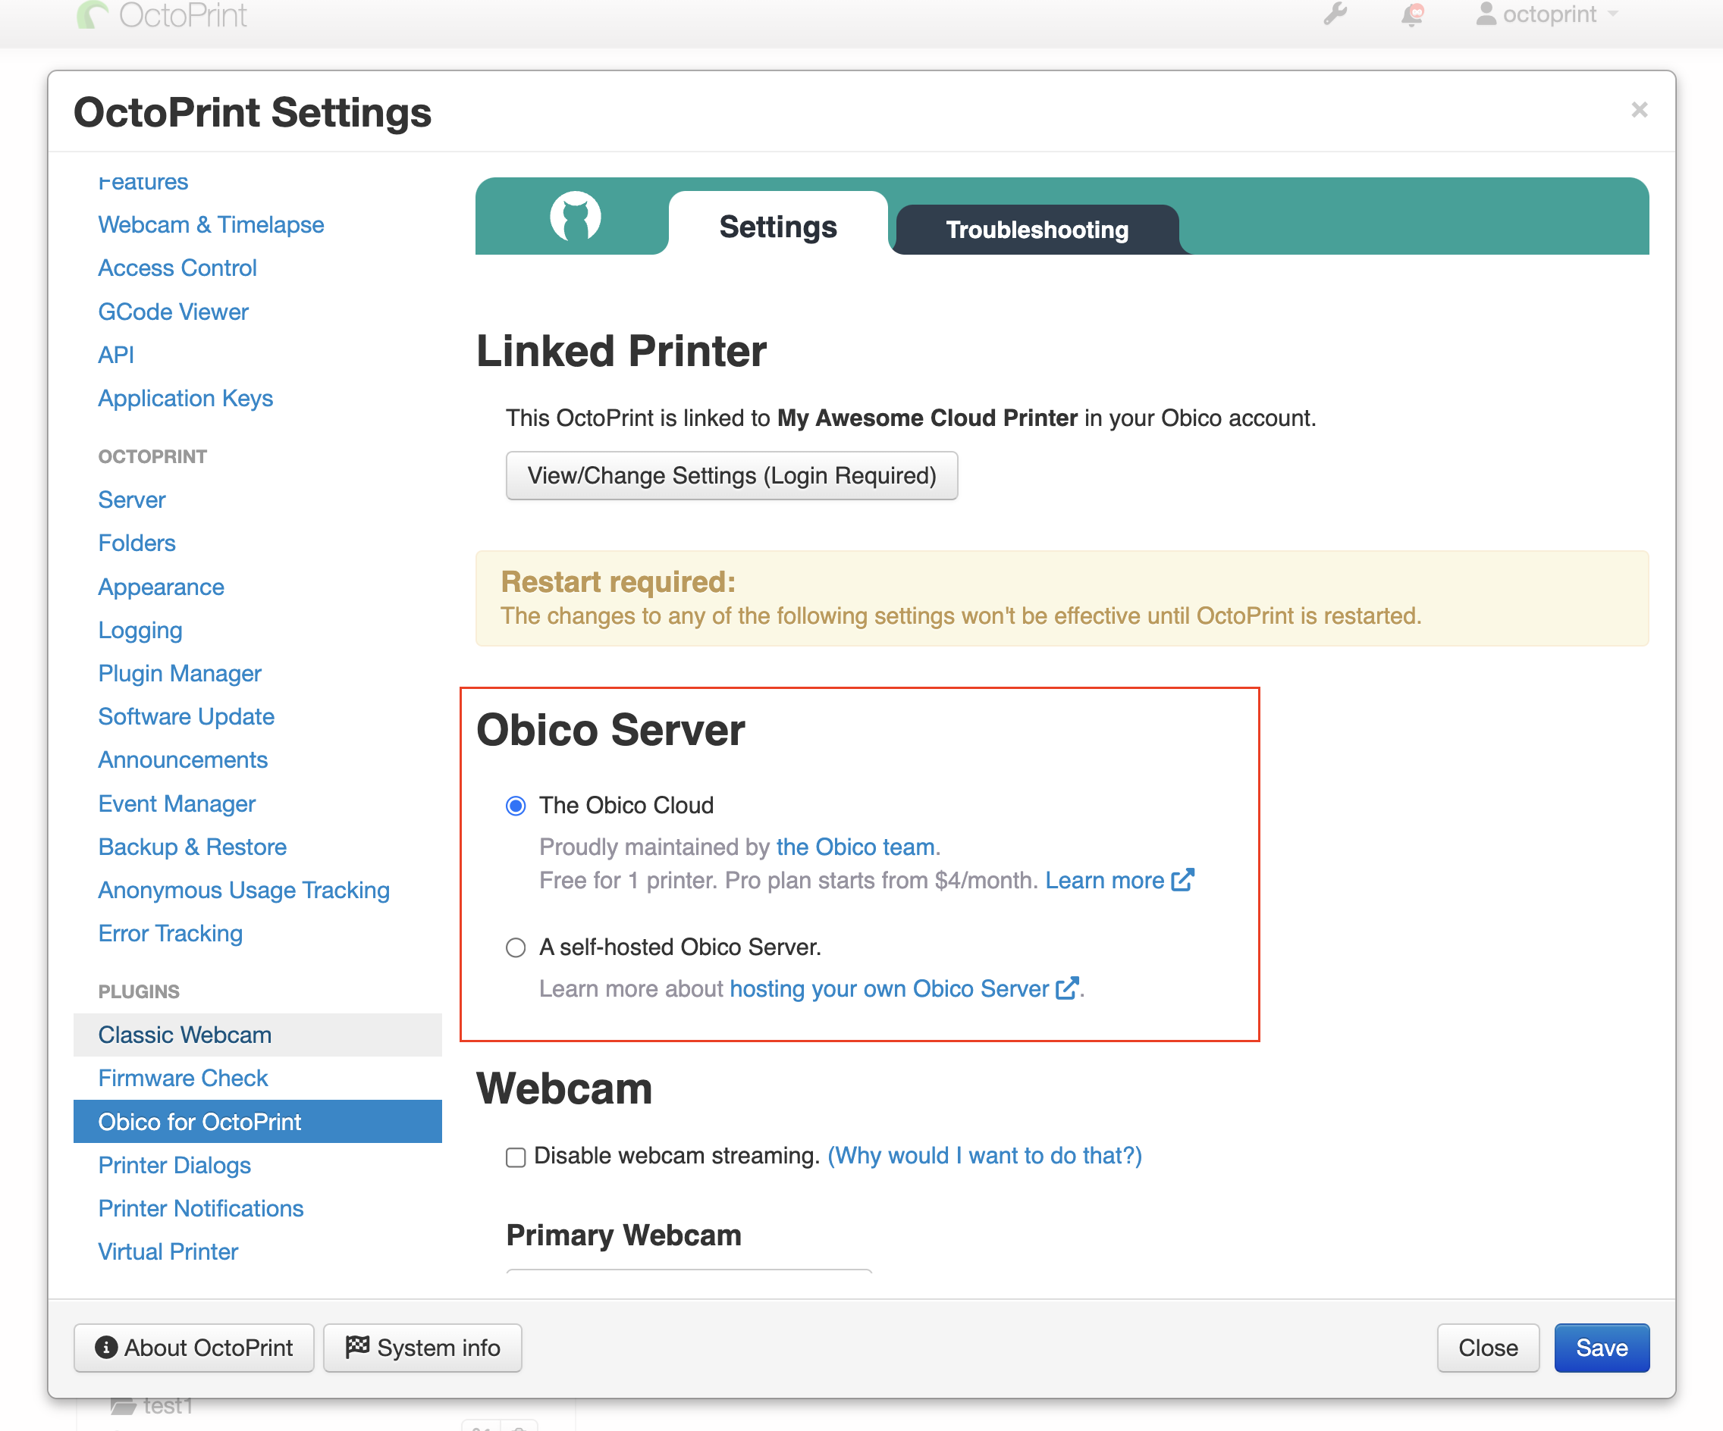Image resolution: width=1723 pixels, height=1431 pixels.
Task: Enable Disable webcam streaming checkbox
Action: (515, 1157)
